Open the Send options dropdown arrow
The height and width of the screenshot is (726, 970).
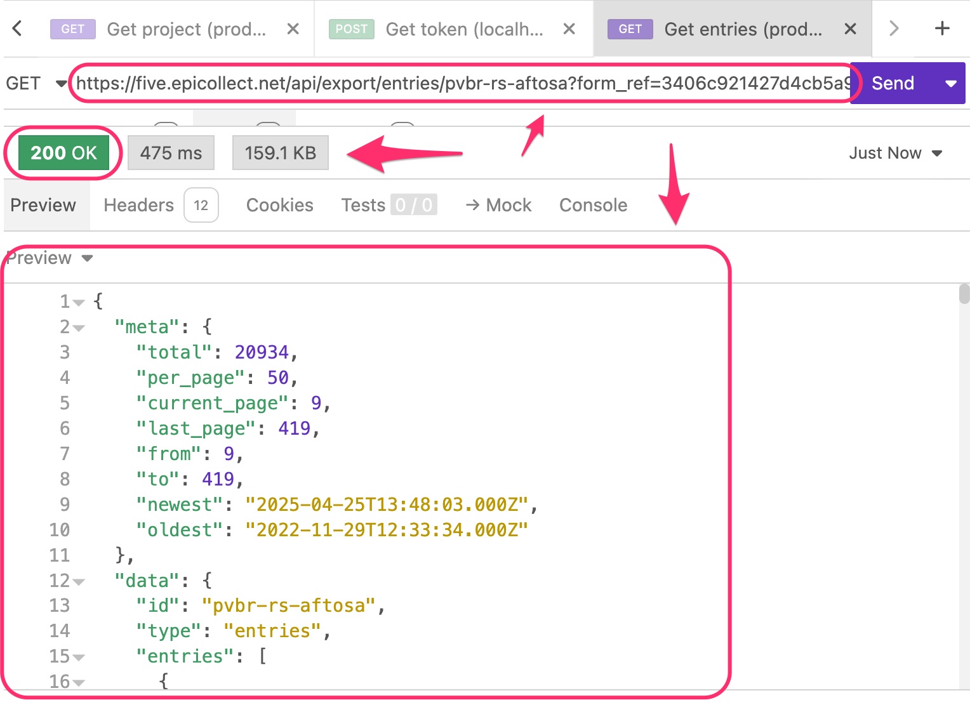click(950, 84)
